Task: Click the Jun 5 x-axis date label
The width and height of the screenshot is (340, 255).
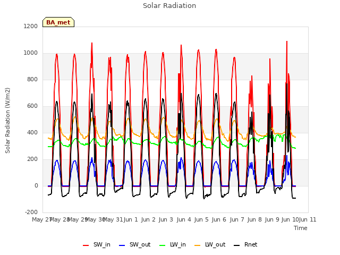Action: pyautogui.click(x=201, y=219)
